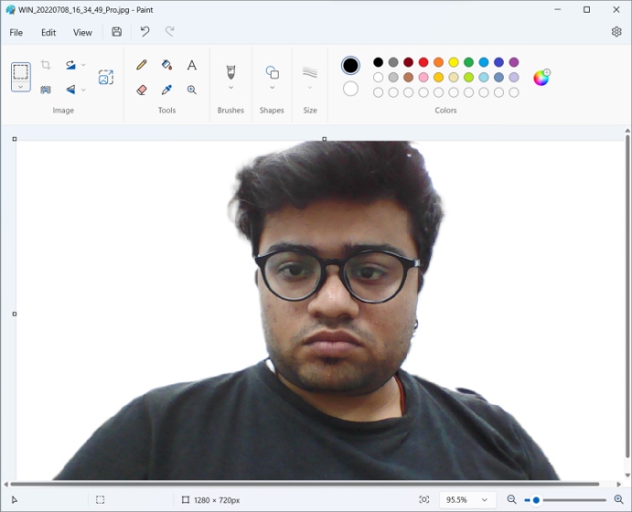Click the Undo arrow
This screenshot has height=512, width=632.
(145, 31)
